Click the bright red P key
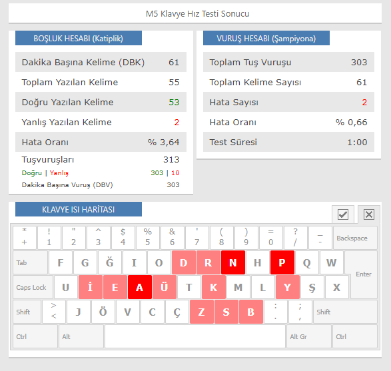Image resolution: width=391 pixels, height=371 pixels. point(282,262)
